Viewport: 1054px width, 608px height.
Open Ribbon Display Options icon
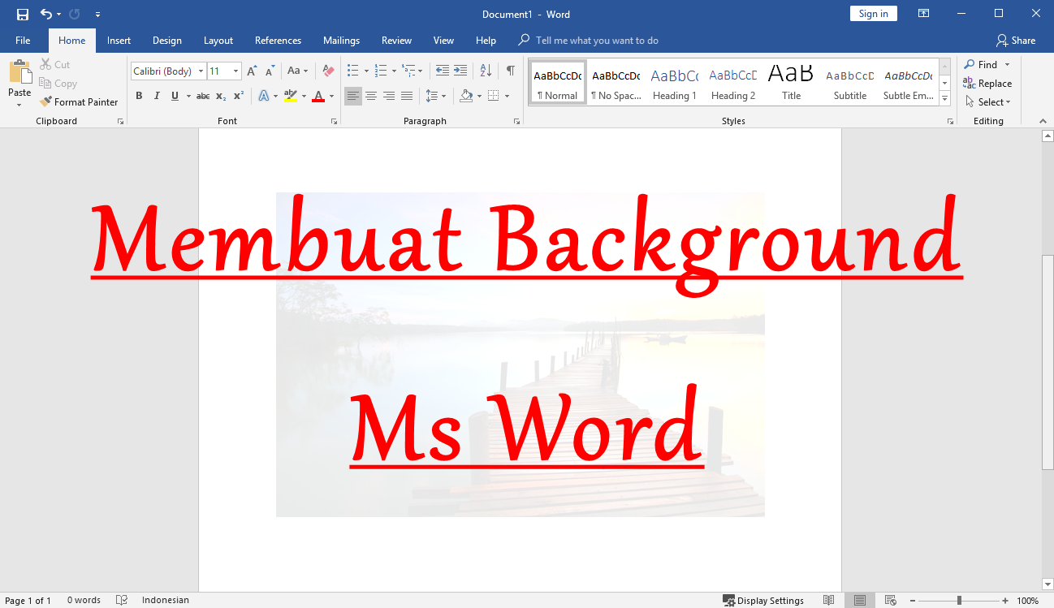point(923,14)
